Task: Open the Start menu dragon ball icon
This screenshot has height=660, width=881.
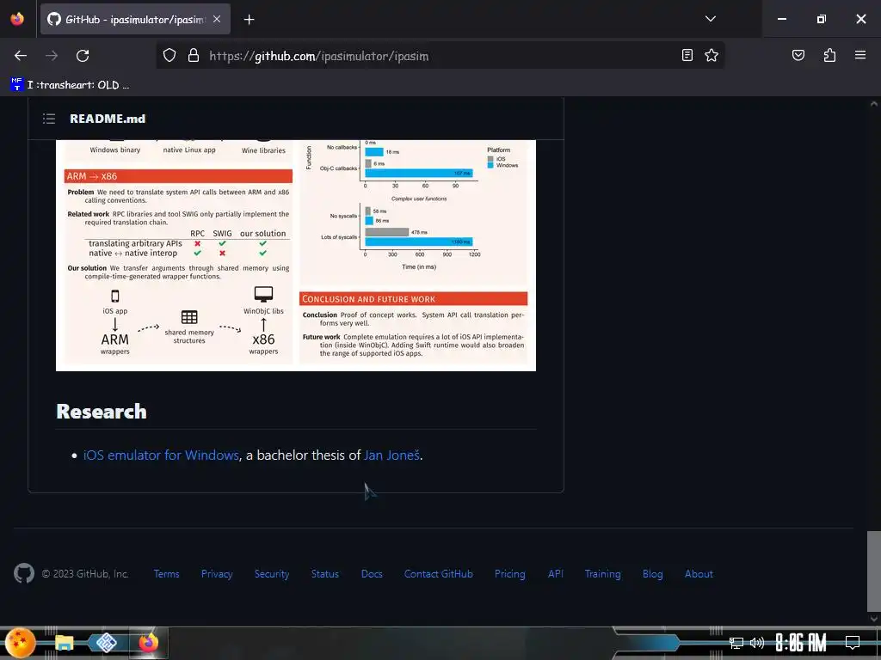Action: pos(21,642)
